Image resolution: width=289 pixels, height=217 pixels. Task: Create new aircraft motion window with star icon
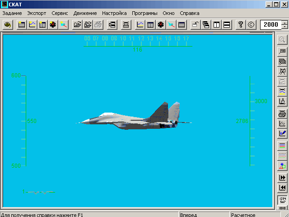(63, 24)
